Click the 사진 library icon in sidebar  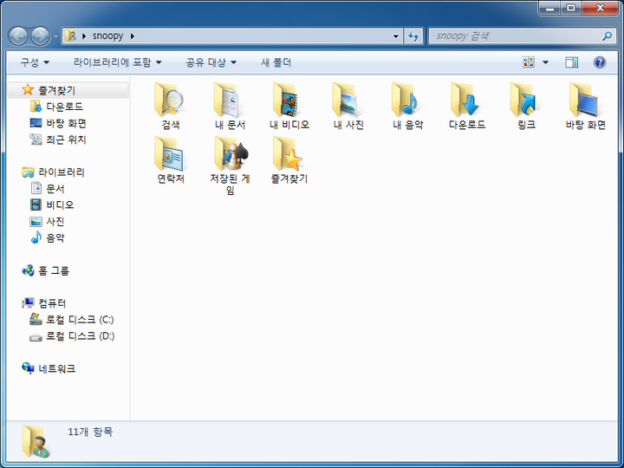(x=36, y=221)
